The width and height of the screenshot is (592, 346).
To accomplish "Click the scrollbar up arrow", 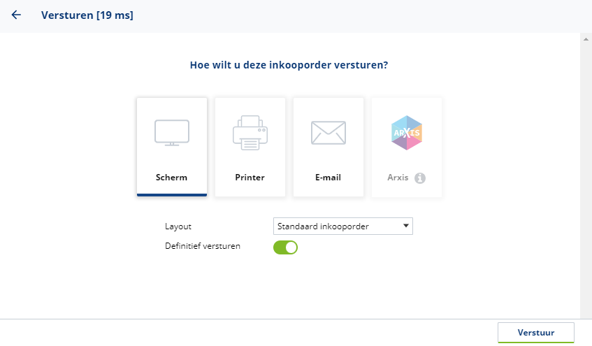I will click(586, 38).
